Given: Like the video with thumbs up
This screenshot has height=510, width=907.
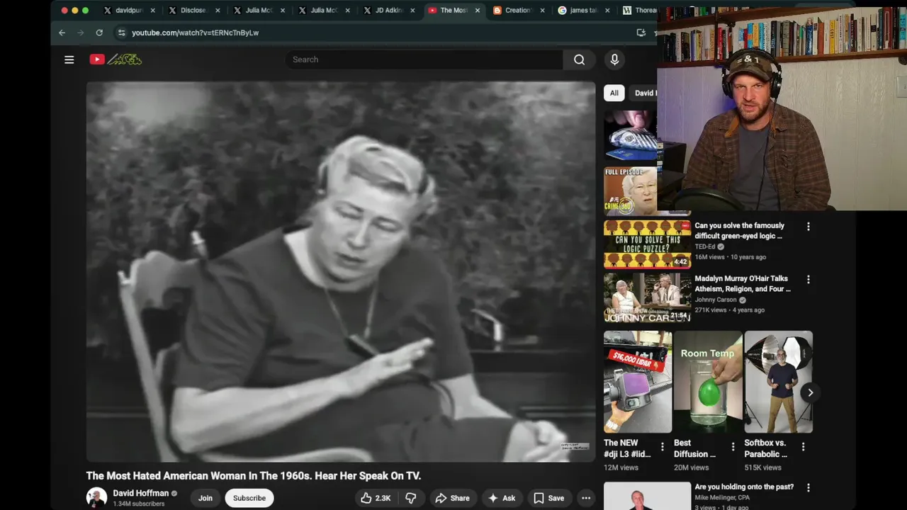Looking at the screenshot, I should point(376,498).
